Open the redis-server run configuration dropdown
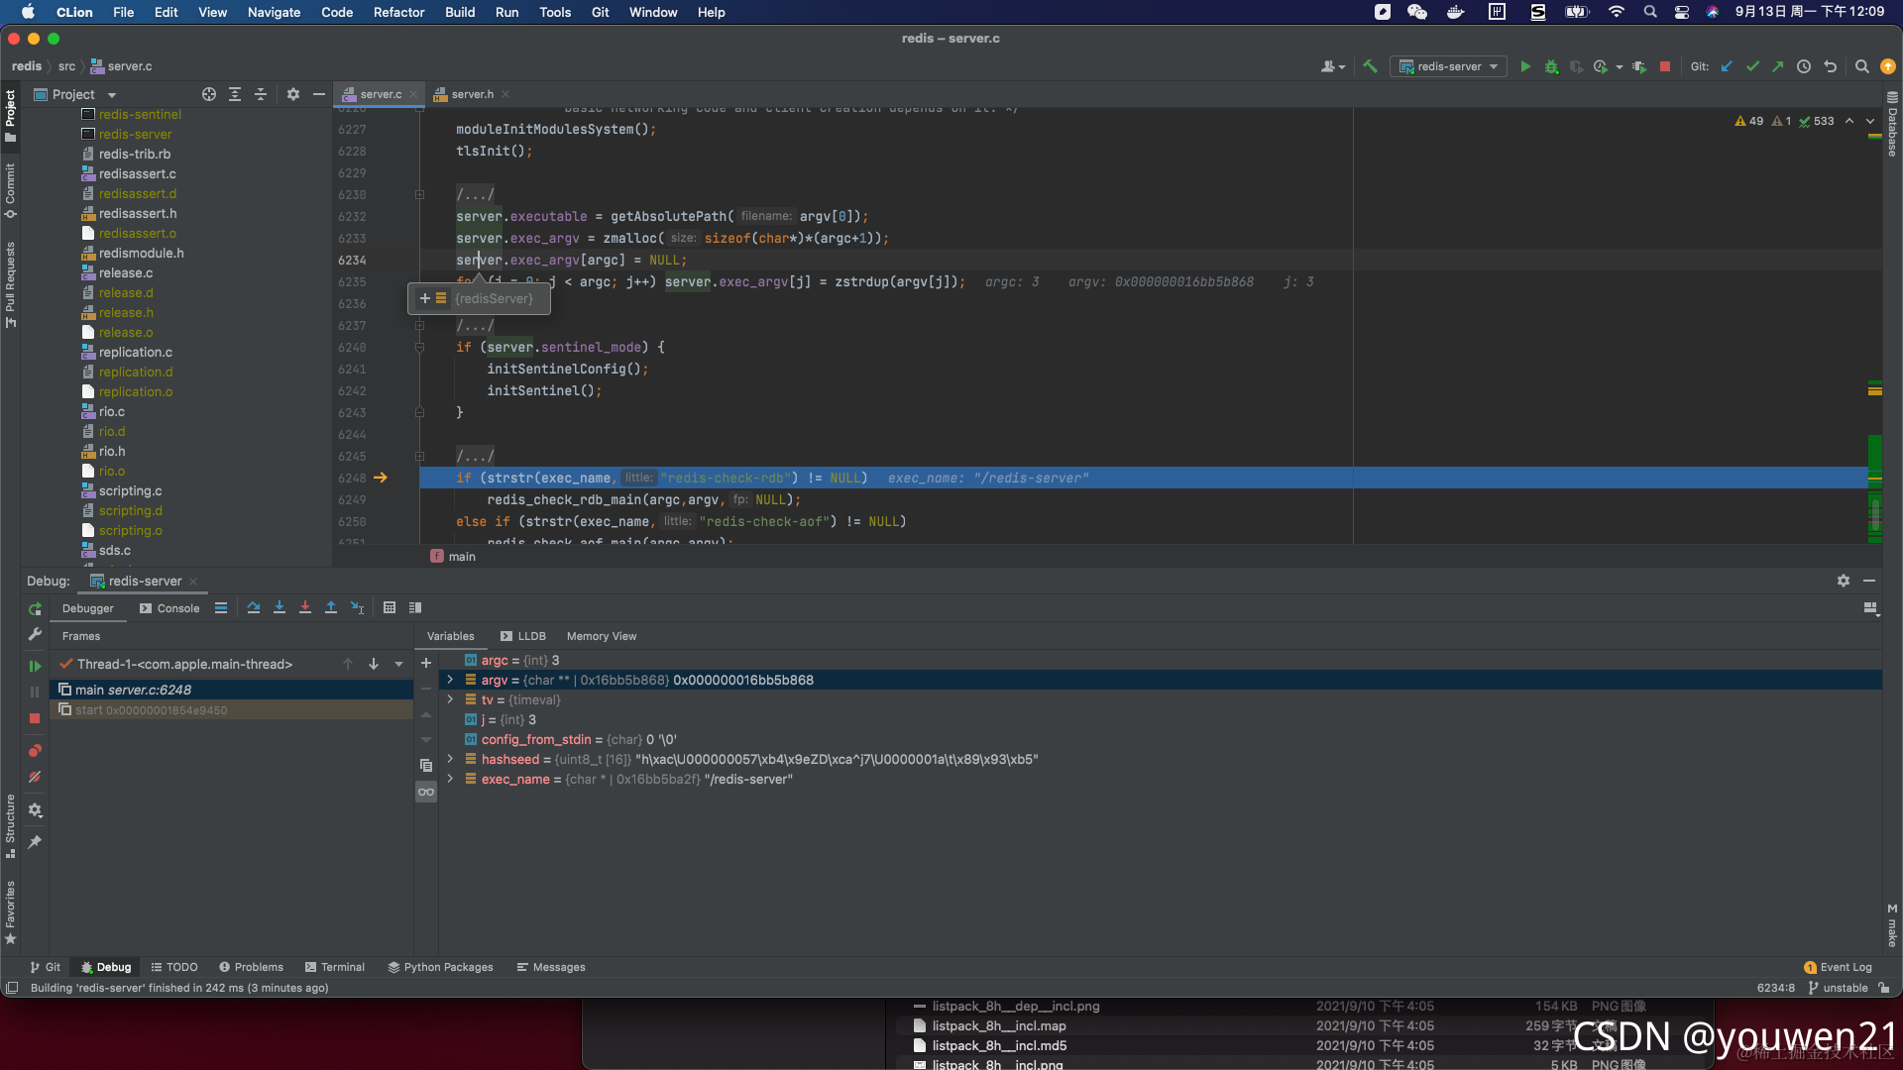Screen dimensions: 1903x1070 tap(1448, 66)
